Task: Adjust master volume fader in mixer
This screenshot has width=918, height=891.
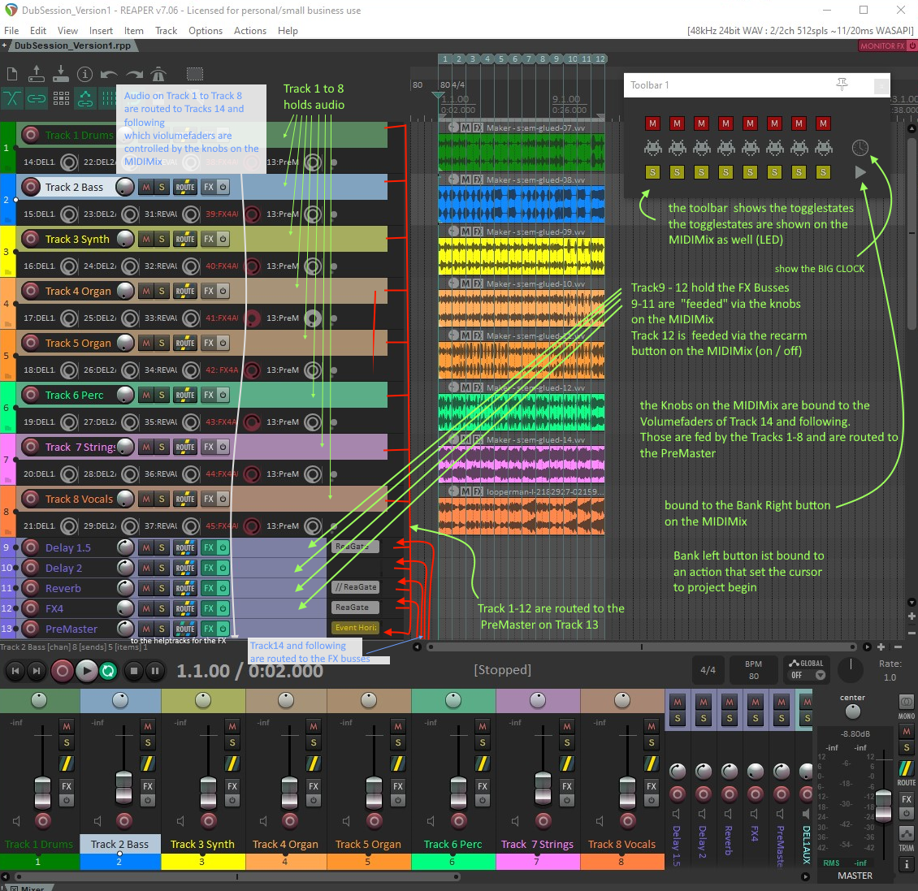Action: click(x=883, y=806)
